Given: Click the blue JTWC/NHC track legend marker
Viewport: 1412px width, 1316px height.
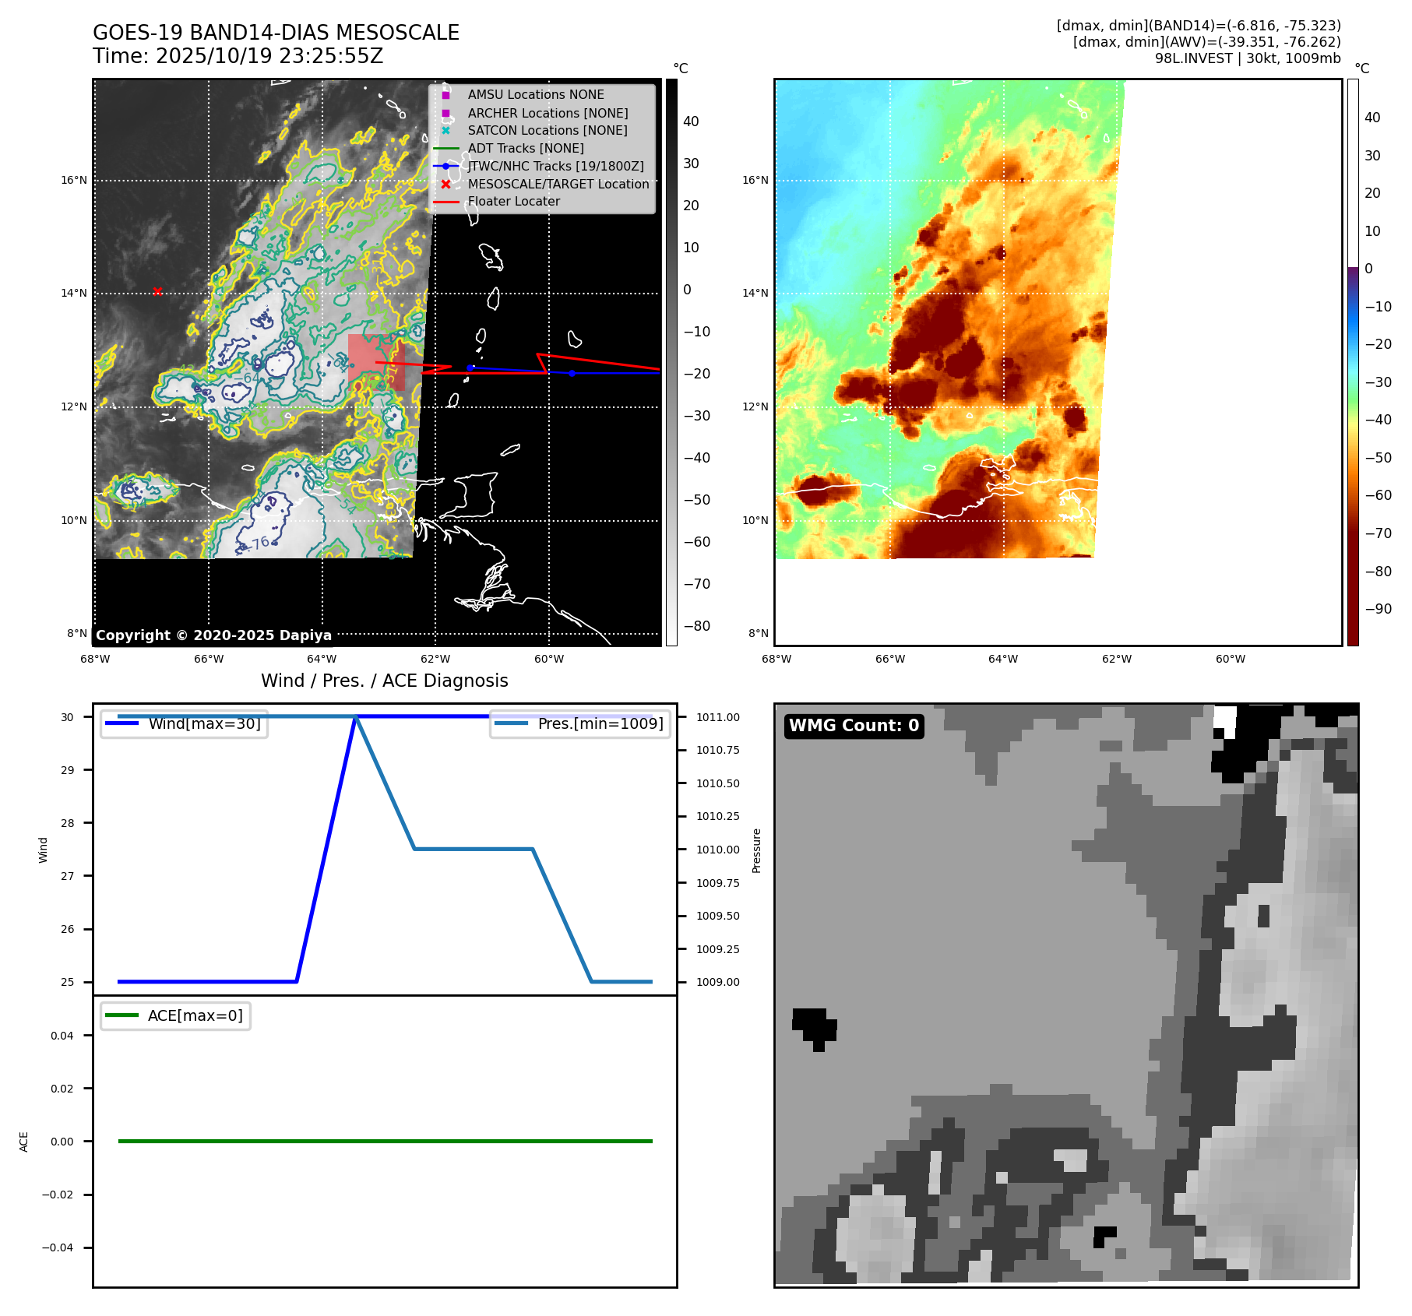Looking at the screenshot, I should pos(445,167).
